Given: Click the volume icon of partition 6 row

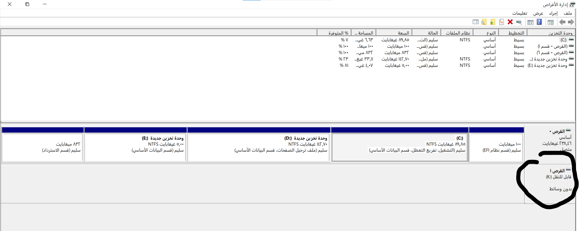Looking at the screenshot, I should 571,52.
